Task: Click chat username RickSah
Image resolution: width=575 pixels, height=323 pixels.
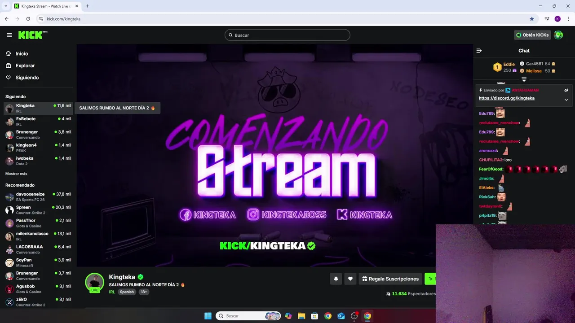Action: click(x=487, y=197)
